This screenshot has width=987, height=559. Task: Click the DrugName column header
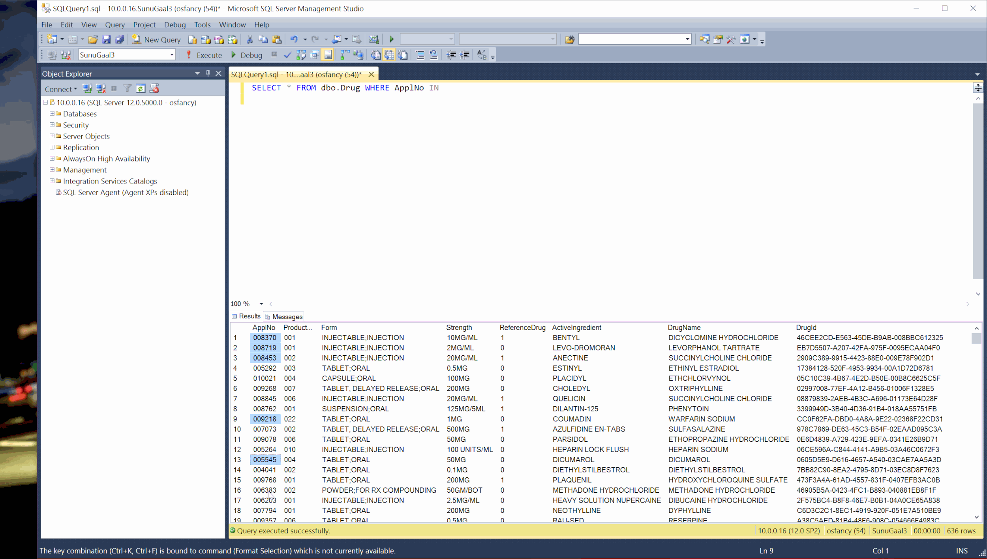click(684, 328)
